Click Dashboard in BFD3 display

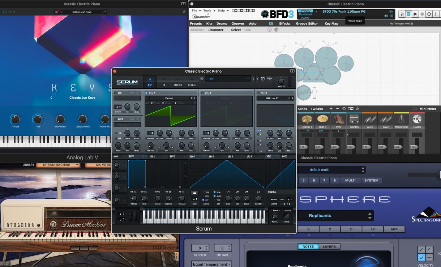(x=305, y=14)
